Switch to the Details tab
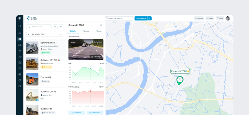The image size is (249, 115). pos(73,31)
